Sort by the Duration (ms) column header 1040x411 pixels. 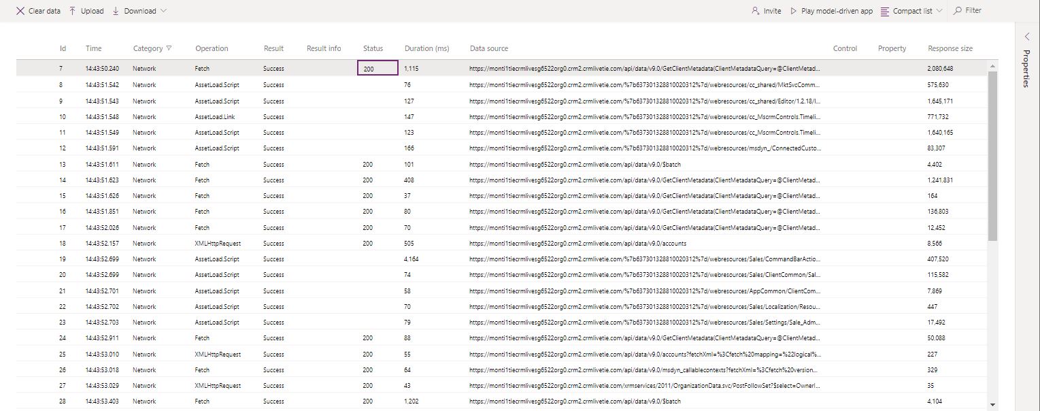point(426,48)
